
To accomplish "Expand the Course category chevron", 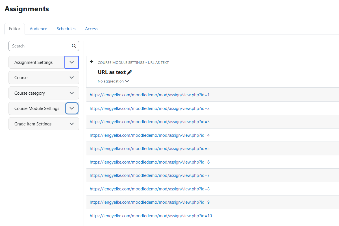I will [72, 93].
